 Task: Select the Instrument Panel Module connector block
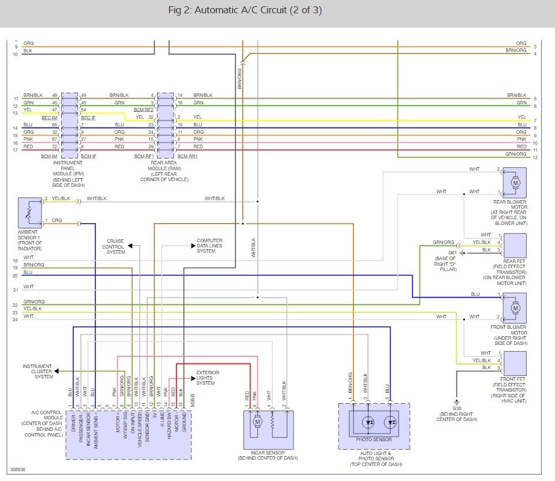point(70,125)
